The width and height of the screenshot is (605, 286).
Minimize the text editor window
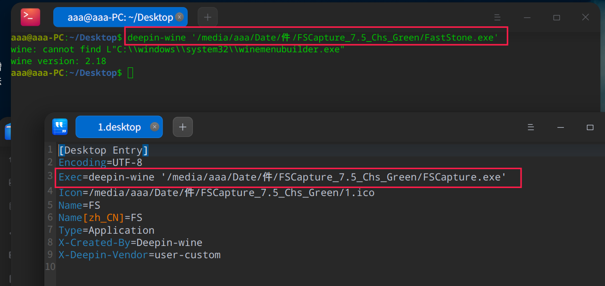click(x=560, y=127)
